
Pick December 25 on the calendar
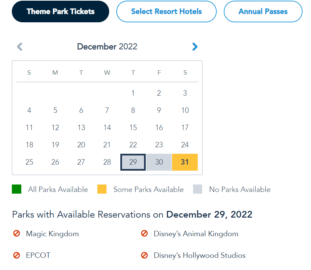click(x=29, y=162)
